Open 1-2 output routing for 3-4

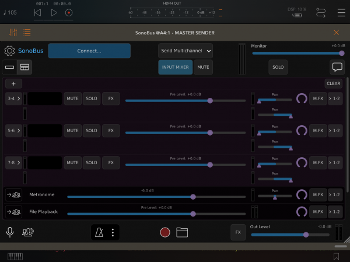[x=335, y=98]
